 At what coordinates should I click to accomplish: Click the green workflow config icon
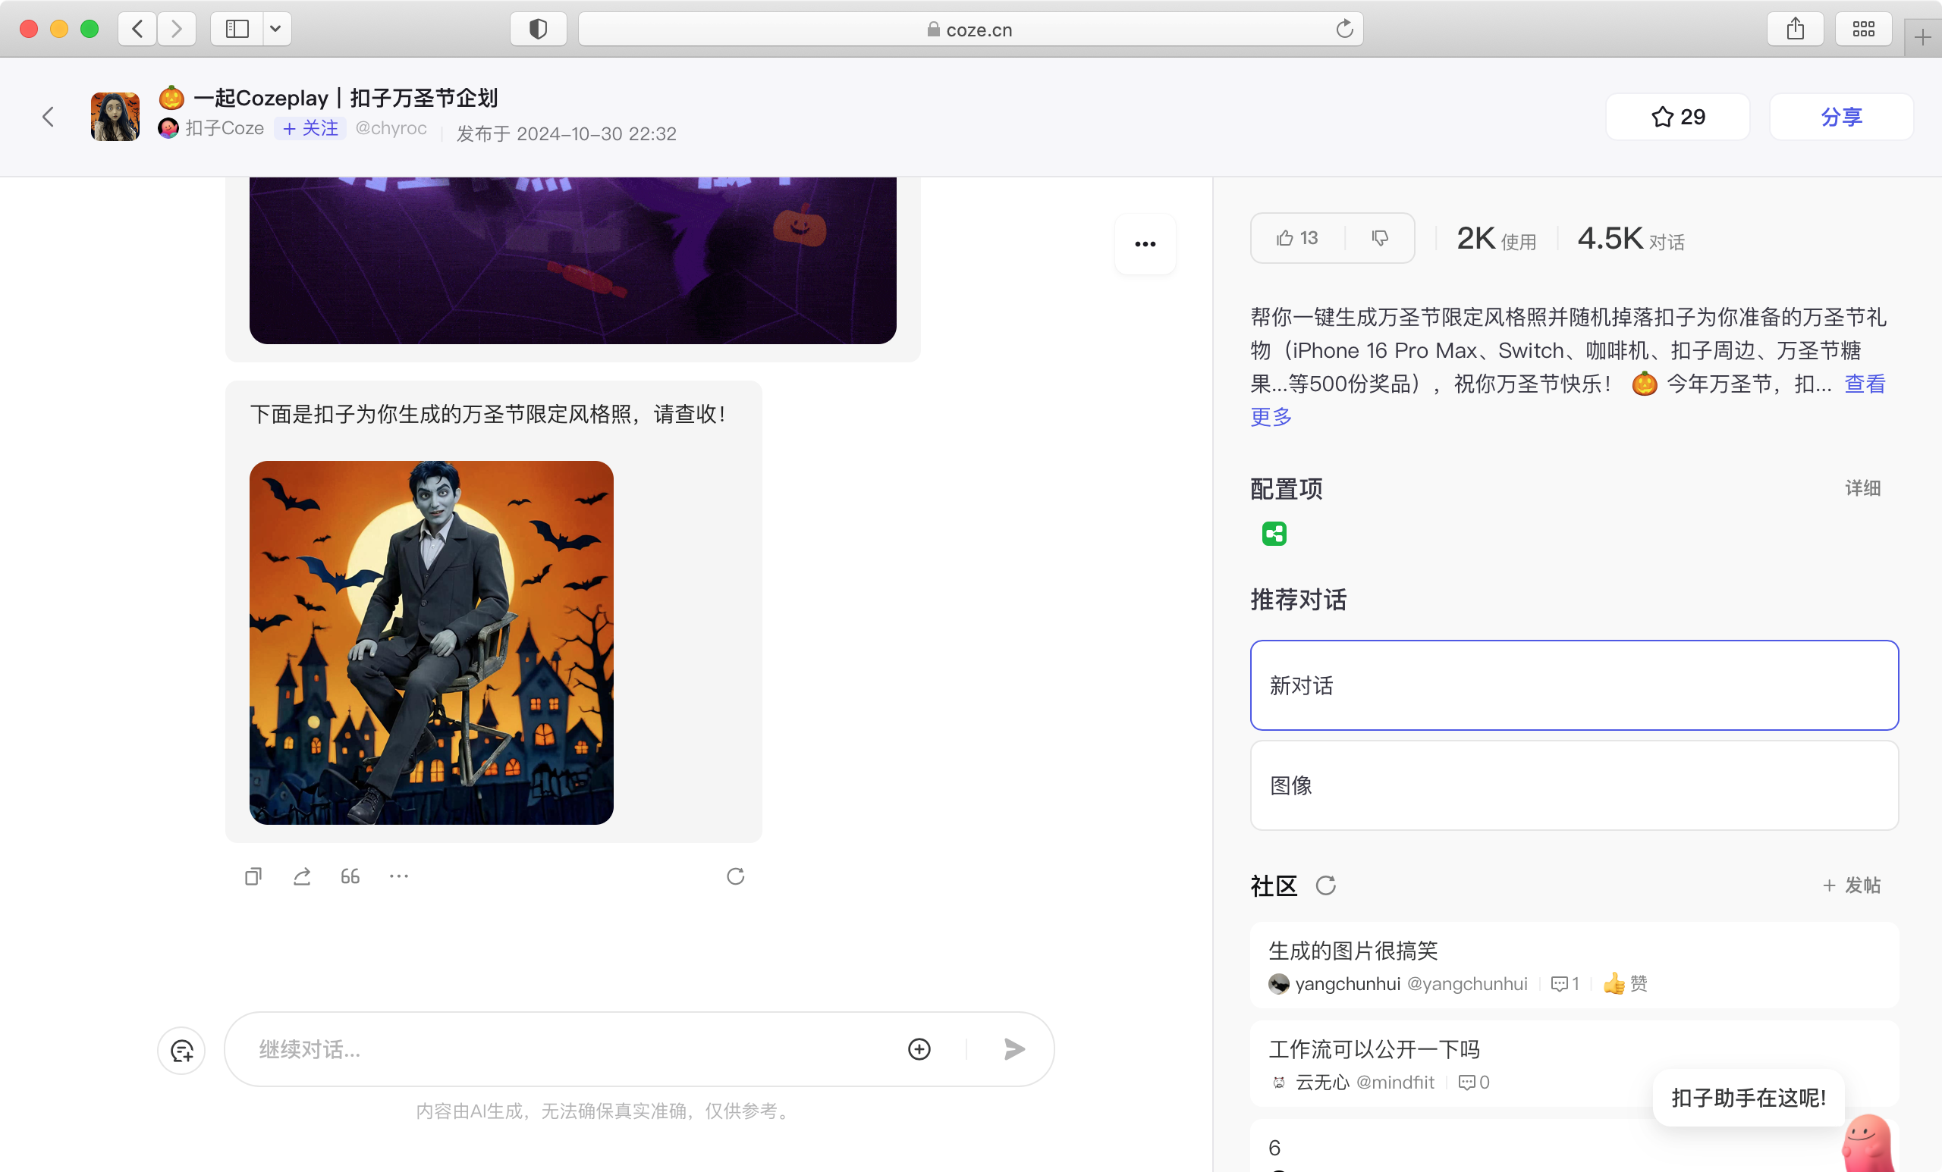pos(1274,534)
